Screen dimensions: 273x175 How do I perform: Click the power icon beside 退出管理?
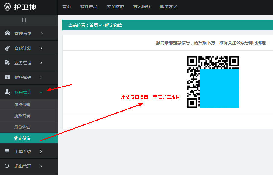(7, 166)
